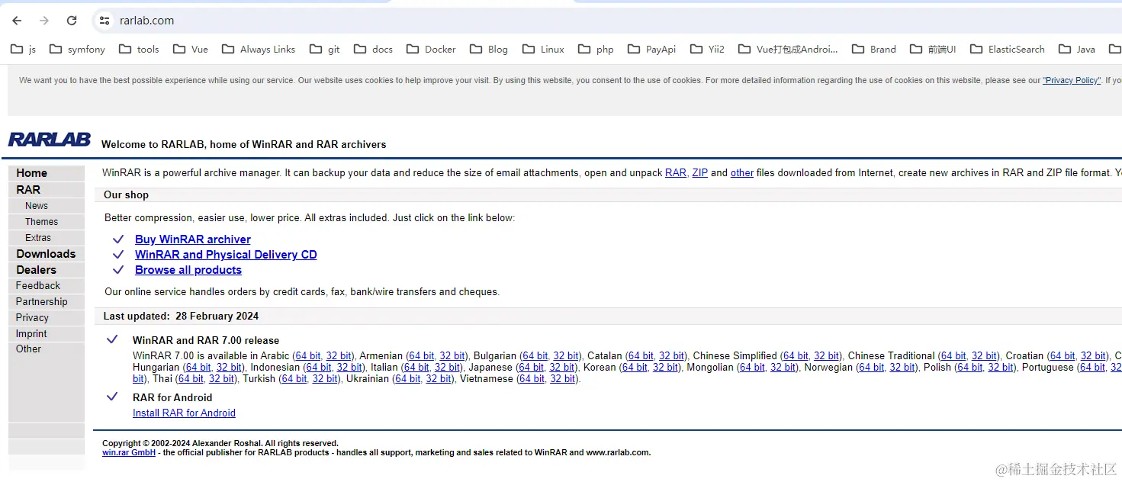This screenshot has height=482, width=1122.
Task: Download Korean 32 bit WinRAR
Action: tap(665, 368)
